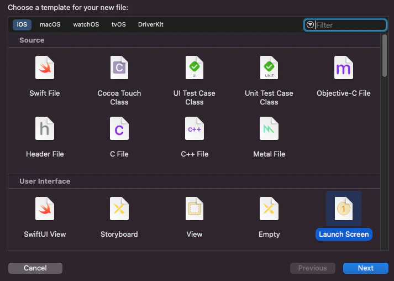Select the UI Test Case Class icon
This screenshot has width=394, height=281.
point(195,67)
